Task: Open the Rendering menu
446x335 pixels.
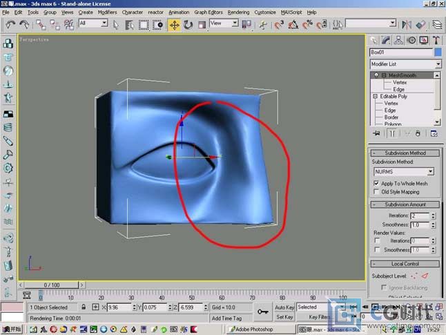Action: click(x=238, y=12)
